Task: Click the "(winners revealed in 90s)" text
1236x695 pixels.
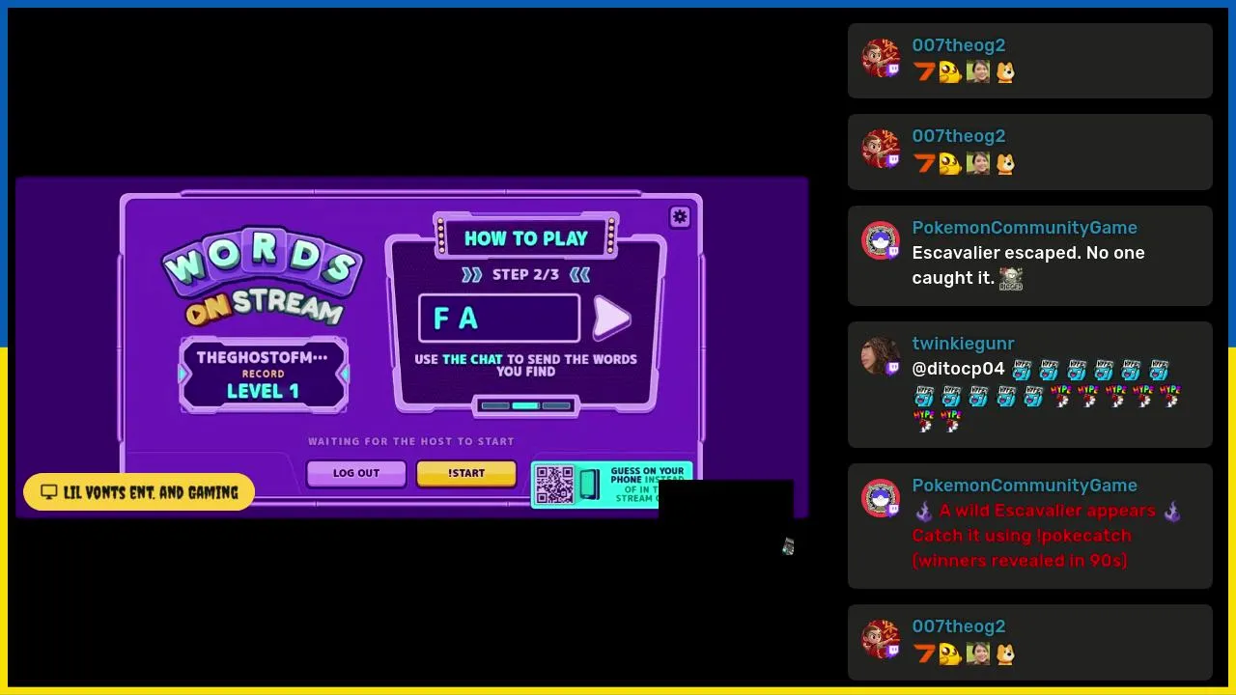Action: click(x=1020, y=561)
